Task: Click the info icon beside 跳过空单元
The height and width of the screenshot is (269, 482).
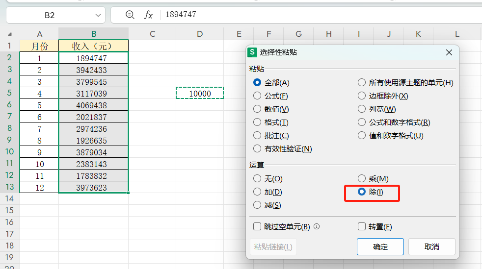Action: tap(317, 226)
